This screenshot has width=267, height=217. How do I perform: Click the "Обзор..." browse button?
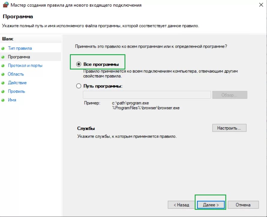229,95
